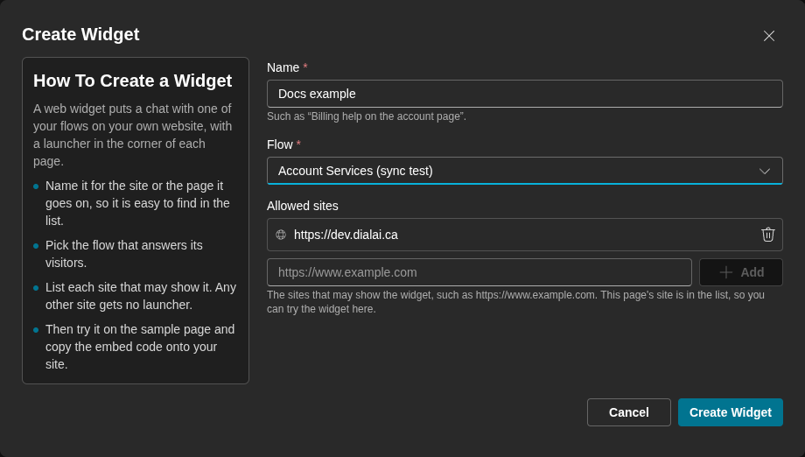805x457 pixels.
Task: Click the 'How To Create a Widget' heading
Action: [x=132, y=81]
